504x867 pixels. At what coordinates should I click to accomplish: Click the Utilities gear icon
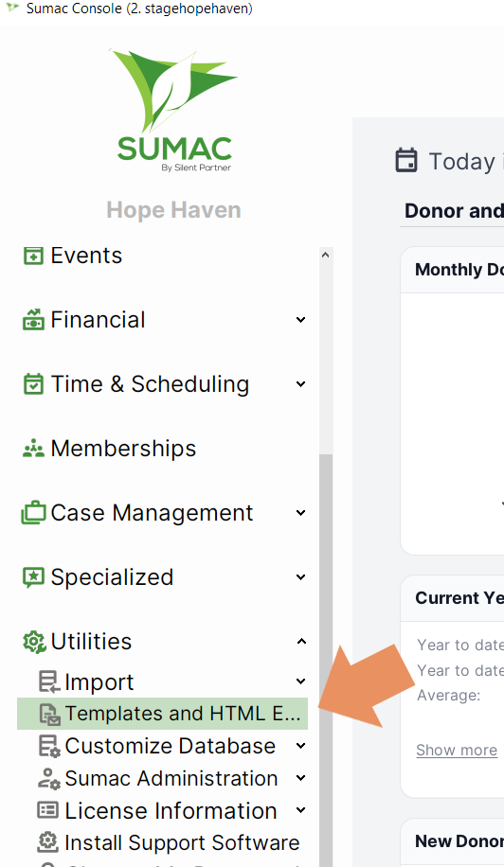click(34, 642)
